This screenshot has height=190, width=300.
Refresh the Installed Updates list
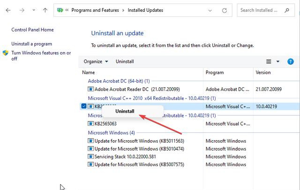[x=225, y=10]
